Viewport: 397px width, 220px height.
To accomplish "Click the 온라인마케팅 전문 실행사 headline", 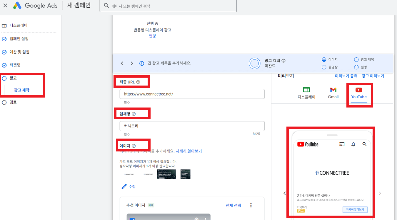I will (x=313, y=195).
